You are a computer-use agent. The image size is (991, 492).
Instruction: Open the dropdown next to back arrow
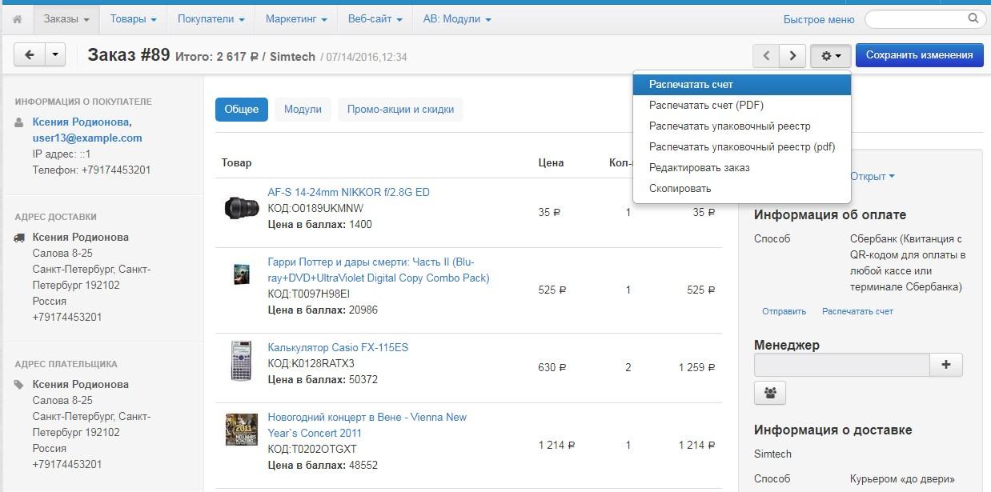click(x=54, y=55)
